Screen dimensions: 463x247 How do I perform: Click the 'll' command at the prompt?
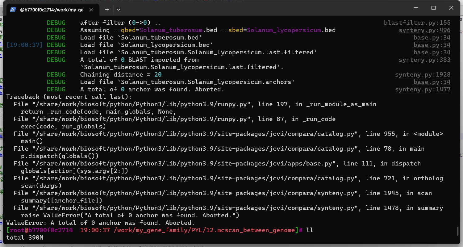310,230
